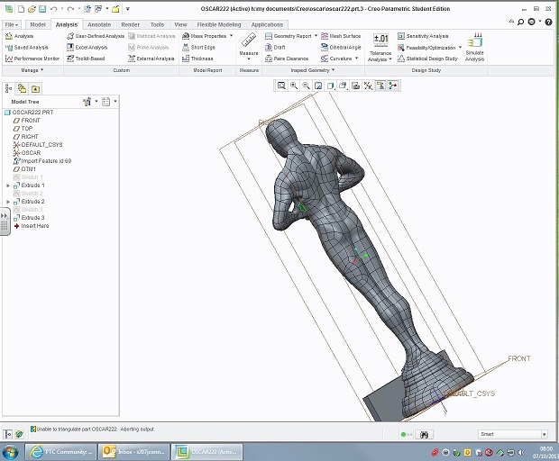Click Refit view icon in graphics toolbar

(281, 86)
